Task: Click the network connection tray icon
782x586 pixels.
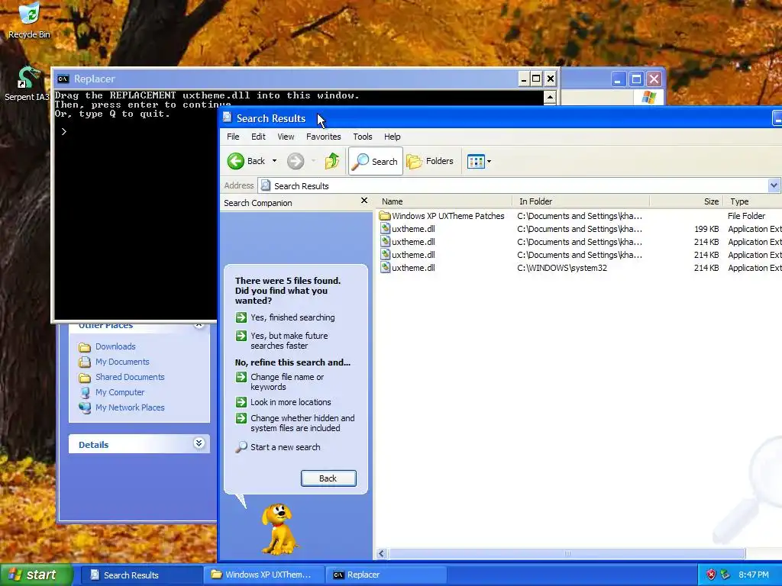Action: pos(725,575)
